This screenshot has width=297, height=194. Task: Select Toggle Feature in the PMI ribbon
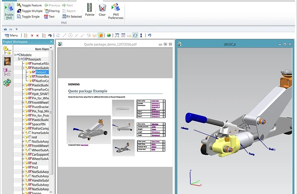pos(29,5)
